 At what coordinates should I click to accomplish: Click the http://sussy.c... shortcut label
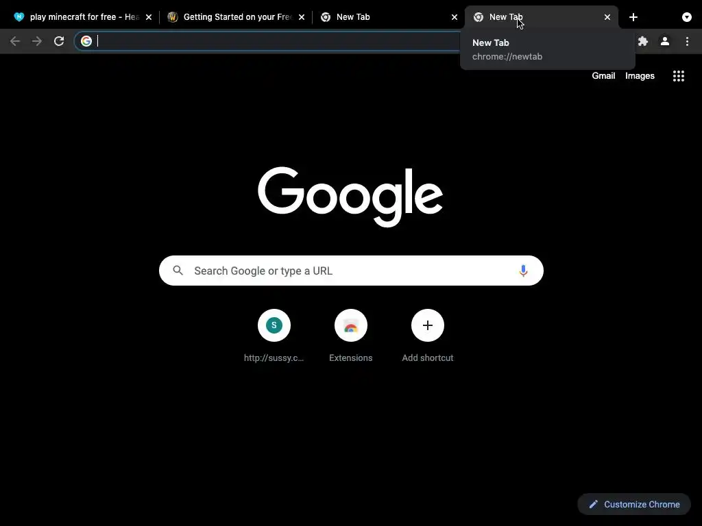274,358
